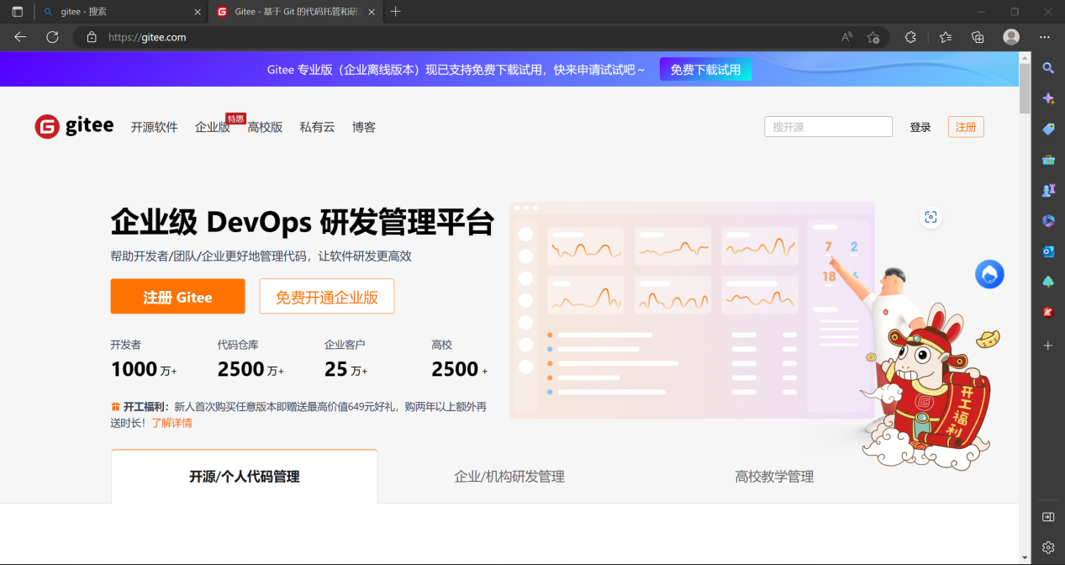Click the browser profile avatar
The height and width of the screenshot is (565, 1065).
tap(1010, 37)
